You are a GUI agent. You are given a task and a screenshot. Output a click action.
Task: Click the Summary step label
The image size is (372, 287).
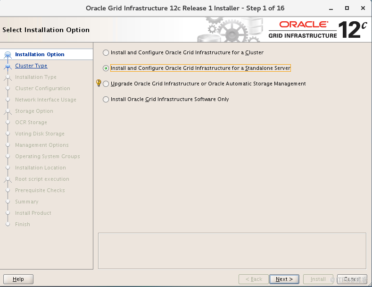coord(27,202)
